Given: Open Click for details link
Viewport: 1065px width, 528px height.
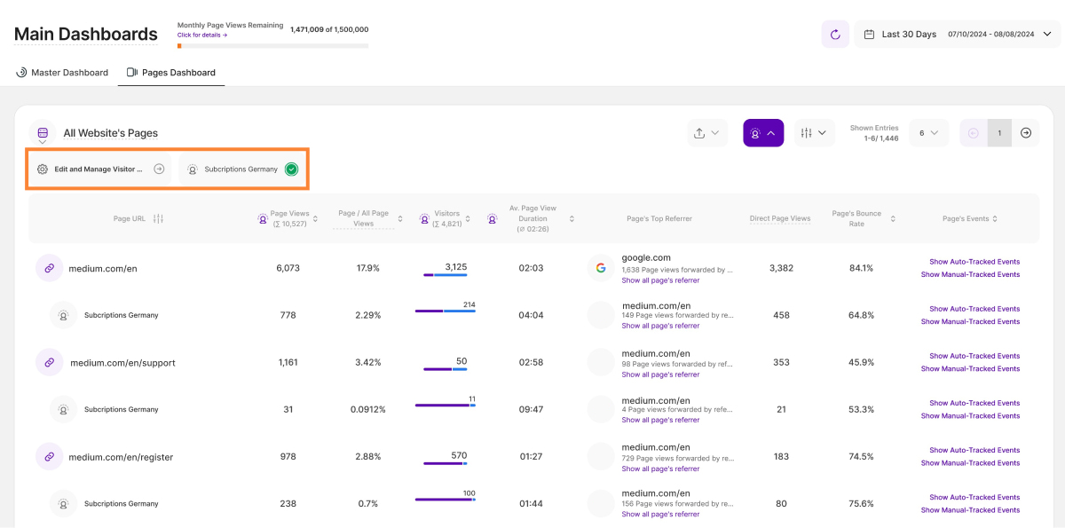Looking at the screenshot, I should click(x=202, y=35).
